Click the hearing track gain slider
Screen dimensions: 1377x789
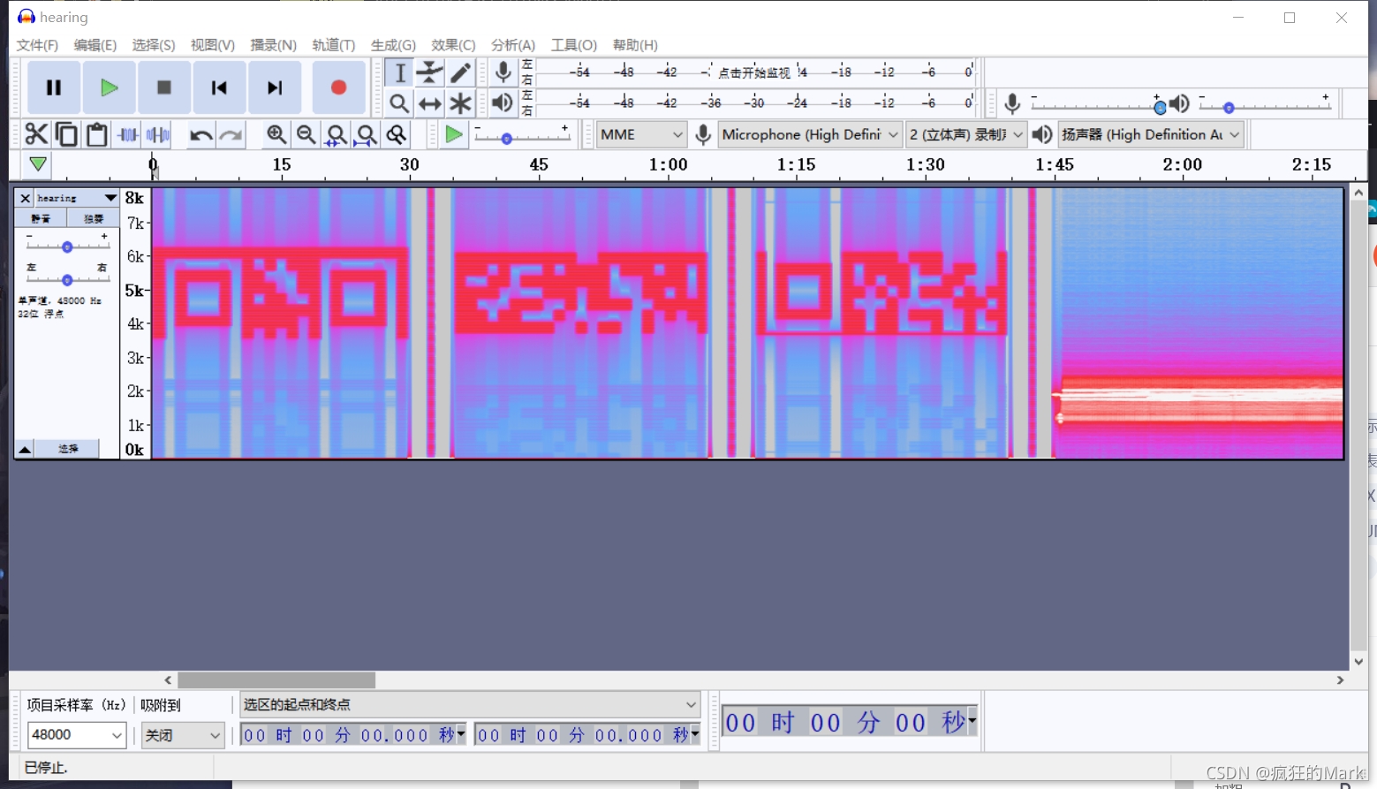[x=67, y=247]
